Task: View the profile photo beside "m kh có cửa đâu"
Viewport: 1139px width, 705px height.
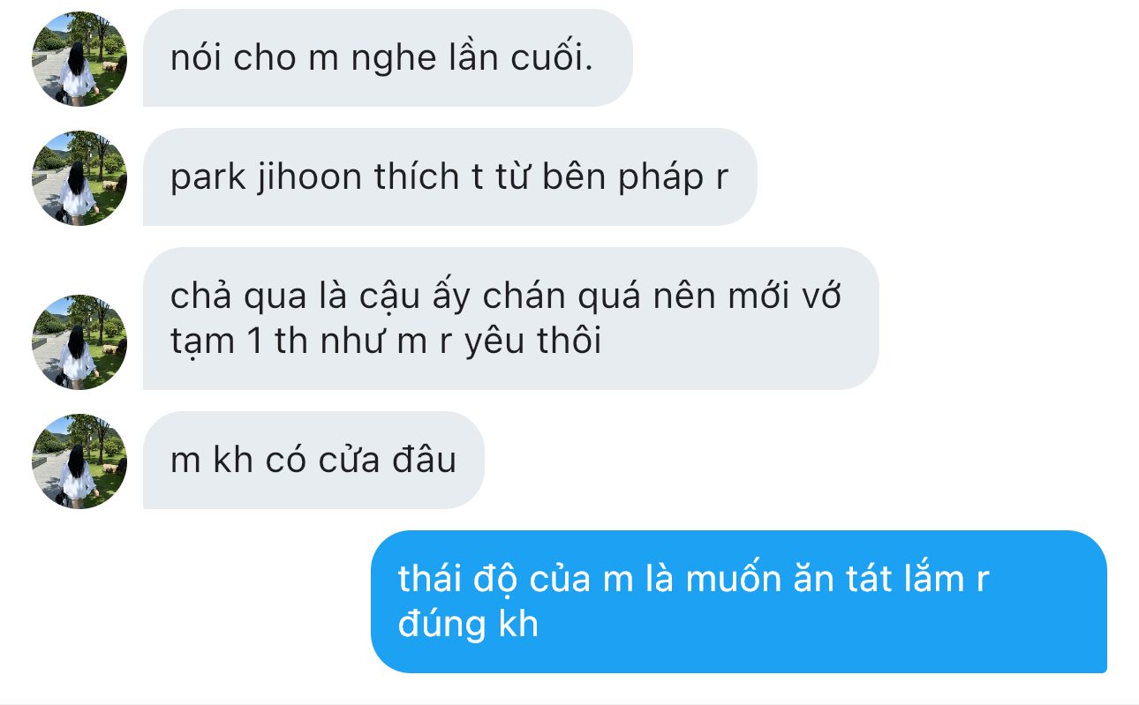Action: [79, 461]
